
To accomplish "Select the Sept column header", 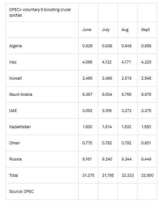I will tap(145, 30).
